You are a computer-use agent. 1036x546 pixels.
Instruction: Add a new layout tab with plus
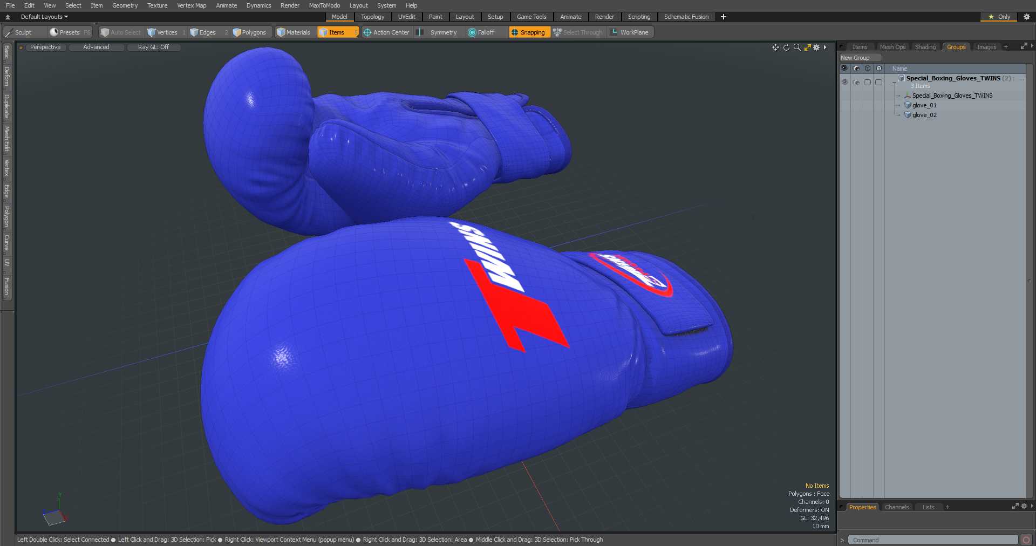(724, 17)
